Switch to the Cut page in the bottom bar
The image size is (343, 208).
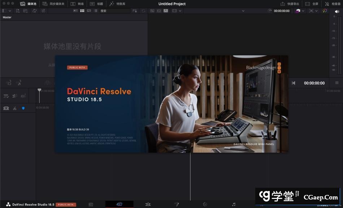(x=119, y=204)
